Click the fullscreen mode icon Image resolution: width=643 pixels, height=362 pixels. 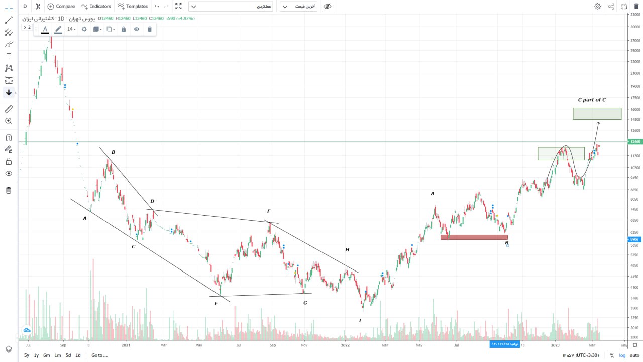pos(178,6)
